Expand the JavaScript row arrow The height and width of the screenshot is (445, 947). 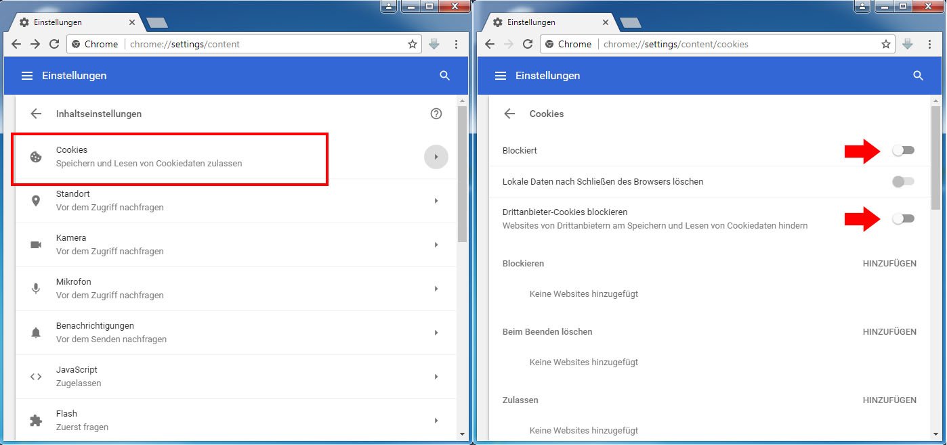coord(436,377)
